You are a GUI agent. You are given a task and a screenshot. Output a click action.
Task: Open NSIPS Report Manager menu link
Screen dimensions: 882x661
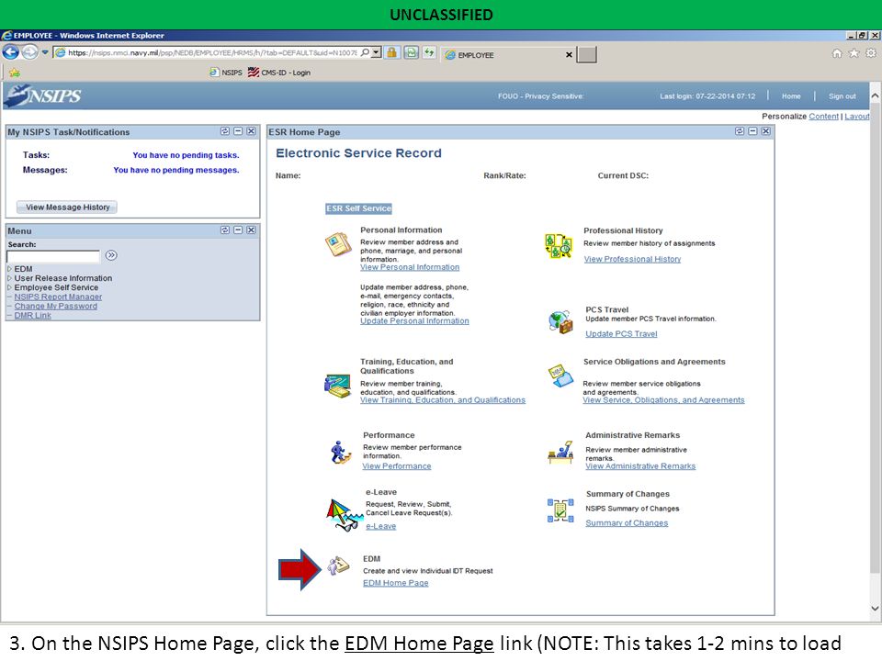(58, 297)
